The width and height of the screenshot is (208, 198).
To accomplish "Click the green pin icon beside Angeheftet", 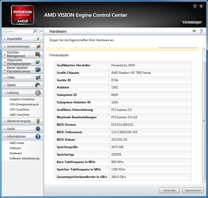I will [38, 39].
